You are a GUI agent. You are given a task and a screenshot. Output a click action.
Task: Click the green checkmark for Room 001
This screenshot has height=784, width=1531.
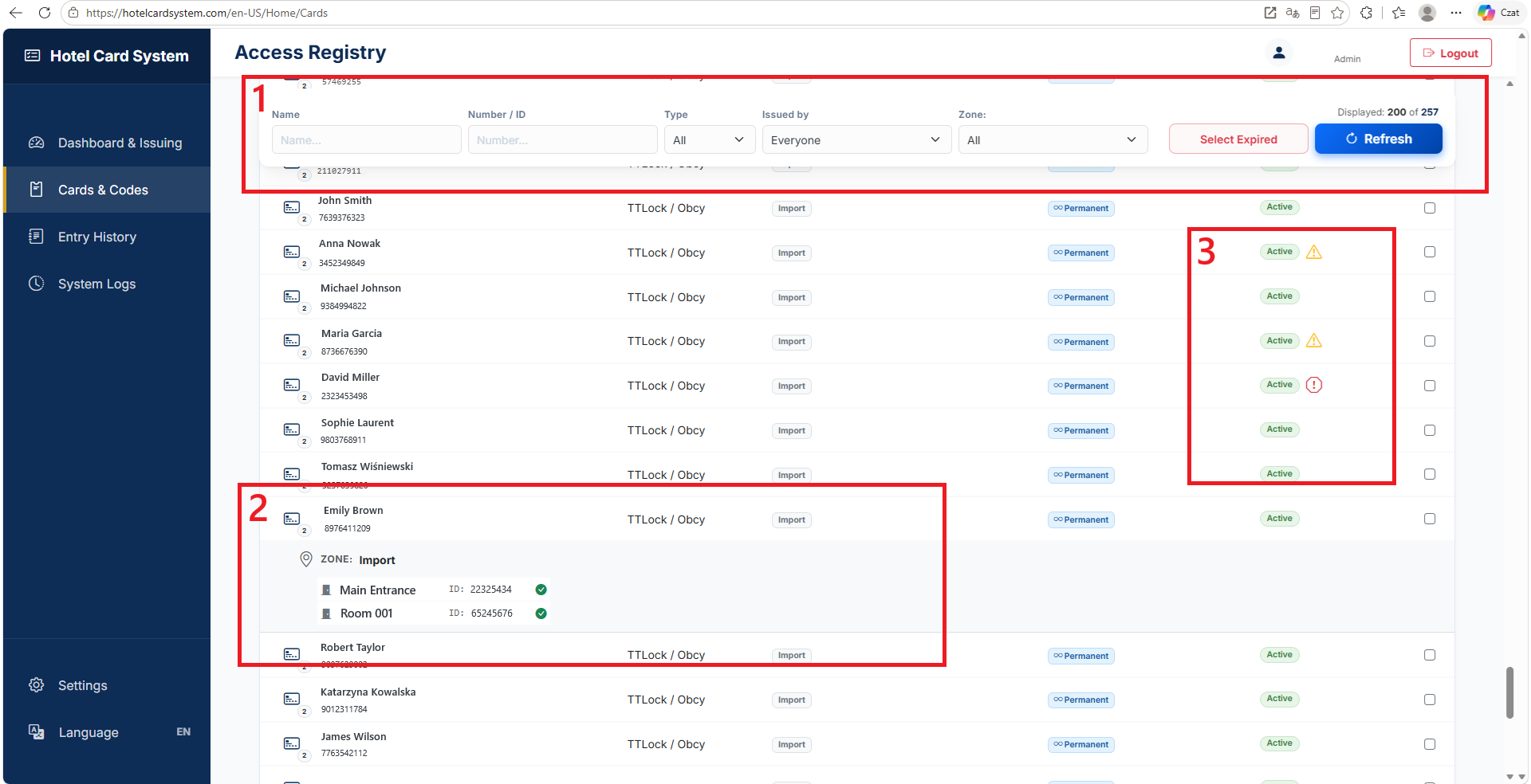click(541, 613)
